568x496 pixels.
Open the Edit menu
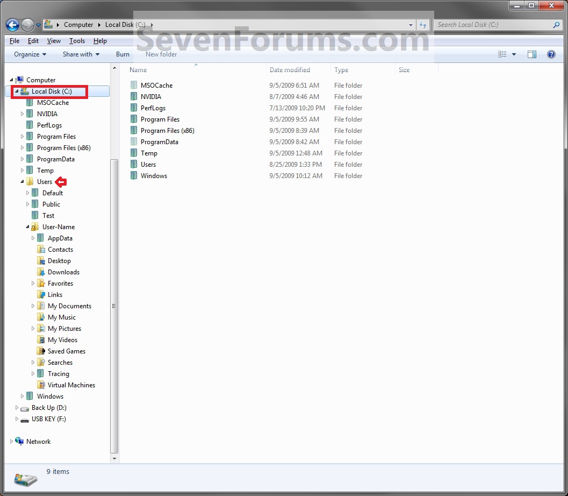click(x=33, y=40)
